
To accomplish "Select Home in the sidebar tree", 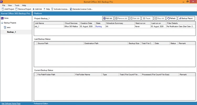I will pyautogui.click(x=6, y=18).
